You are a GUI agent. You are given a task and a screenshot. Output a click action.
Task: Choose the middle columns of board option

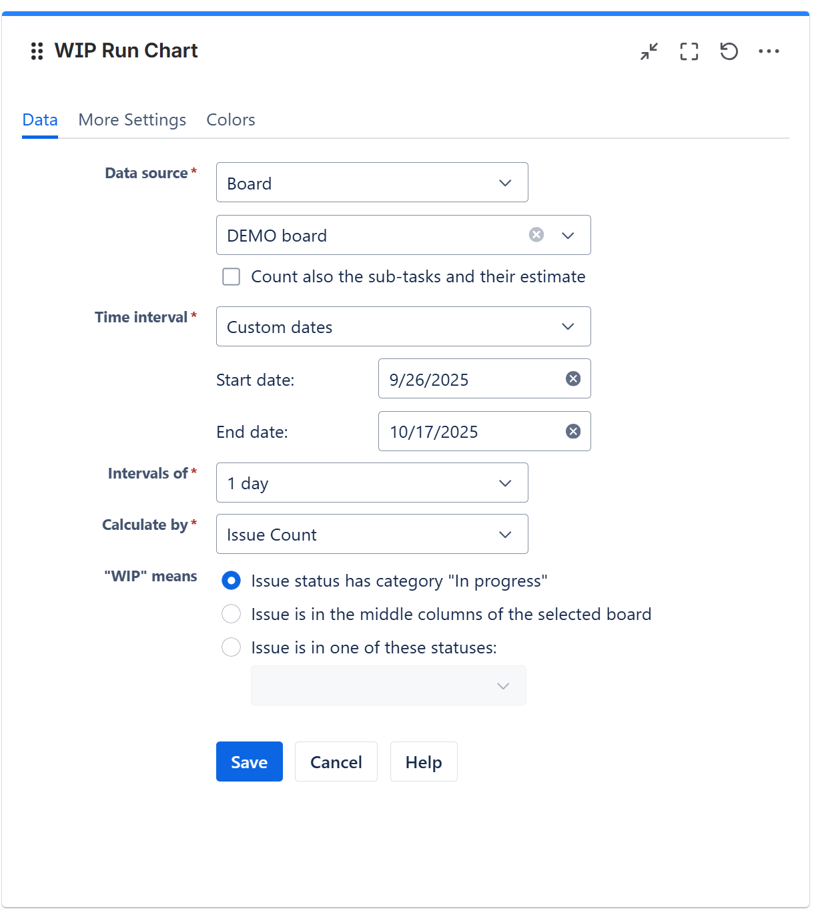[232, 614]
